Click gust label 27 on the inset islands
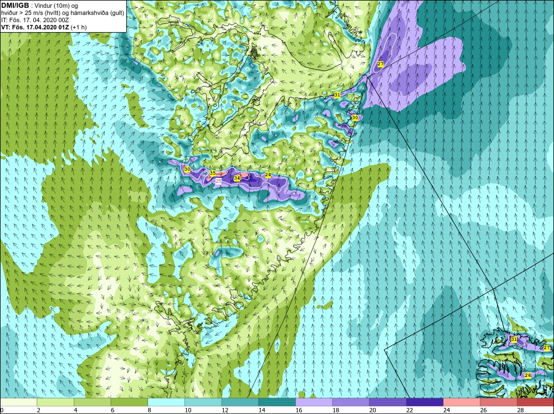This screenshot has width=554, height=414. [x=547, y=348]
